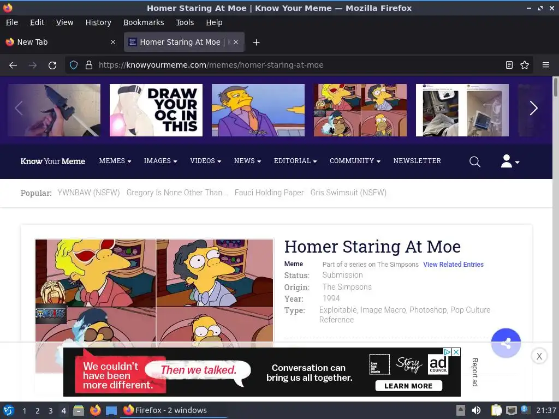Switch to workspace 3
Viewport: 559px width, 419px height.
click(51, 411)
